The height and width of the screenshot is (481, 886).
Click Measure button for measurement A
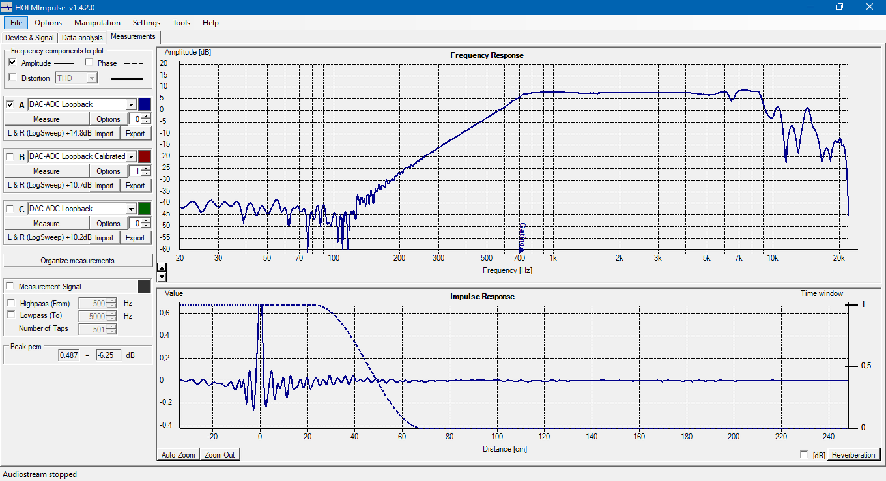pyautogui.click(x=46, y=119)
